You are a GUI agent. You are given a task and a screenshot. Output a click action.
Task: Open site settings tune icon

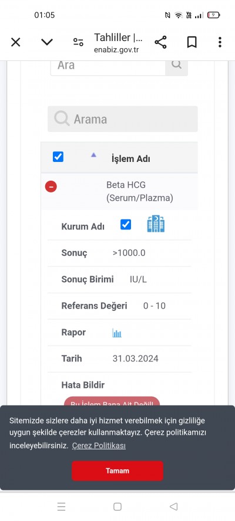tap(78, 42)
